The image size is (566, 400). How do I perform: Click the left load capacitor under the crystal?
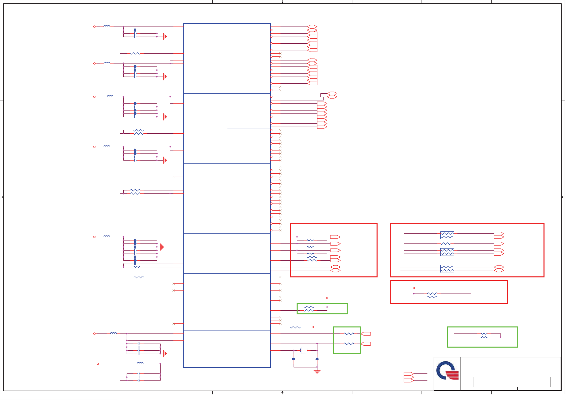[294, 359]
